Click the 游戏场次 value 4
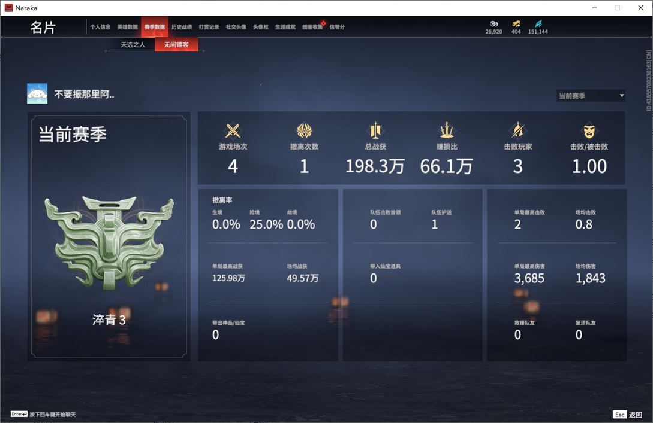 233,166
